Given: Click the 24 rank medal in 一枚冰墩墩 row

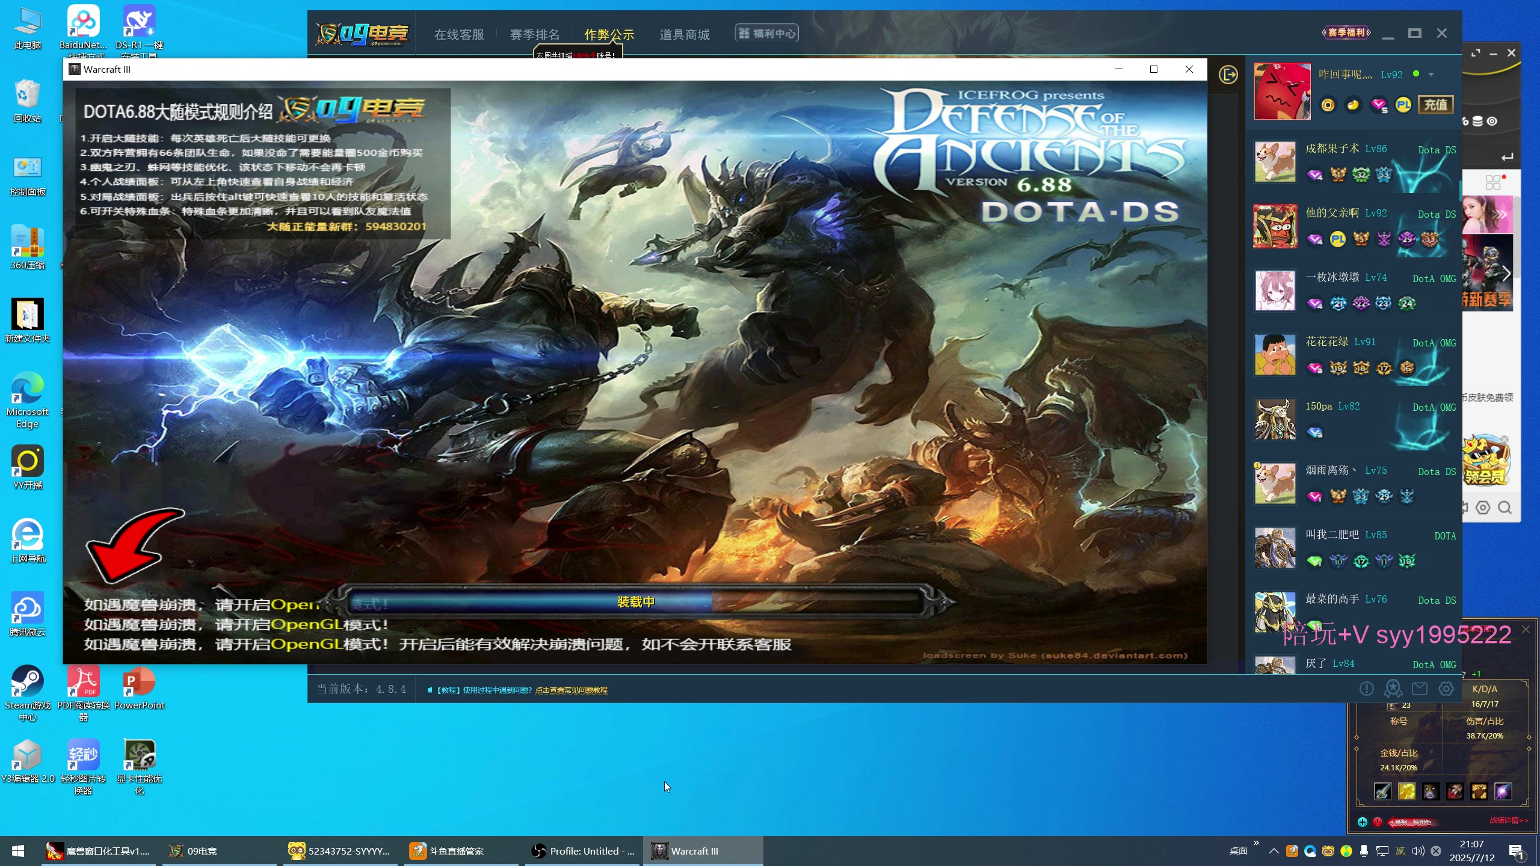Looking at the screenshot, I should click(1406, 304).
